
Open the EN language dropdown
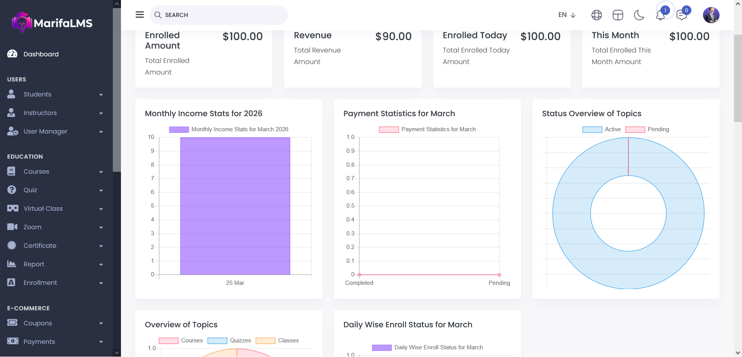pyautogui.click(x=567, y=15)
